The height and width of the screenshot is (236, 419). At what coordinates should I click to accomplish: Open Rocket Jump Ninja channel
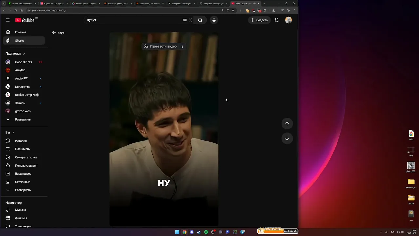24,95
